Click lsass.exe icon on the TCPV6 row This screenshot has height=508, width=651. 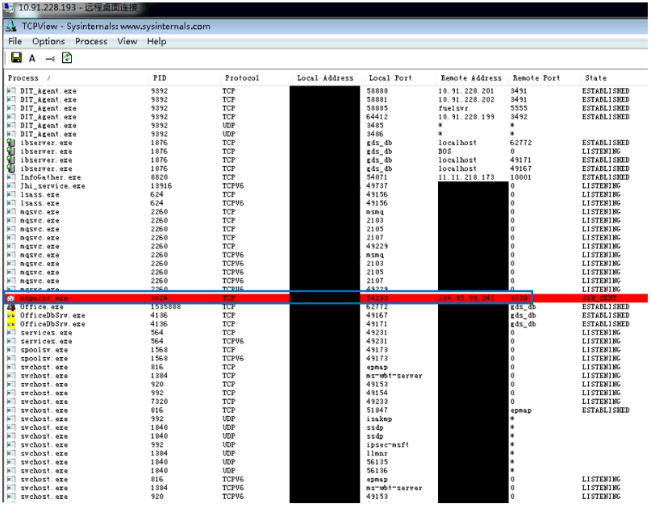click(10, 203)
